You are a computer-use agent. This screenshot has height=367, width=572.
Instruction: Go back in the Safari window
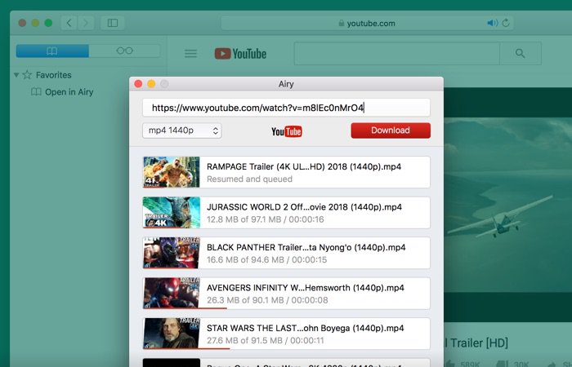click(x=69, y=23)
